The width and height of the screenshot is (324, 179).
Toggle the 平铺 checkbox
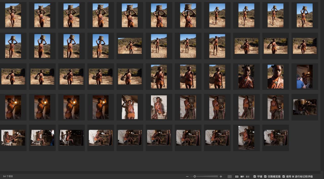click(255, 176)
